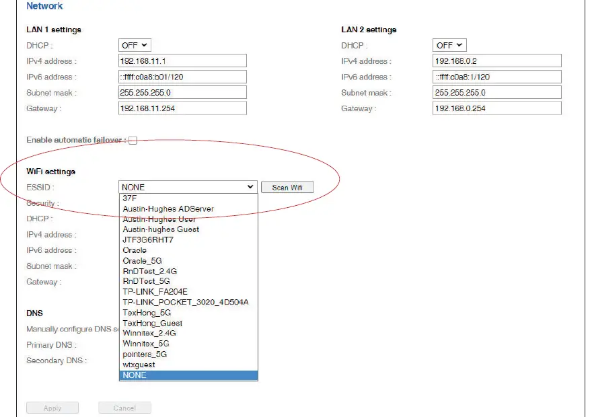The width and height of the screenshot is (590, 417).
Task: Click the ESSID label
Action: (40, 187)
